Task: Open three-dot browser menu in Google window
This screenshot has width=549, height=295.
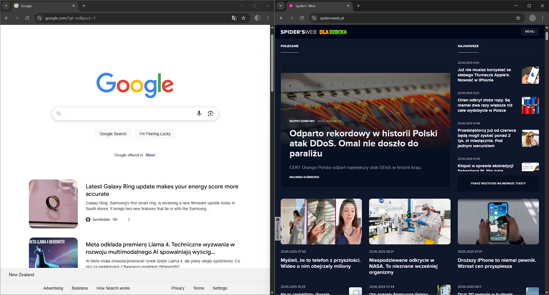Action: [268, 18]
